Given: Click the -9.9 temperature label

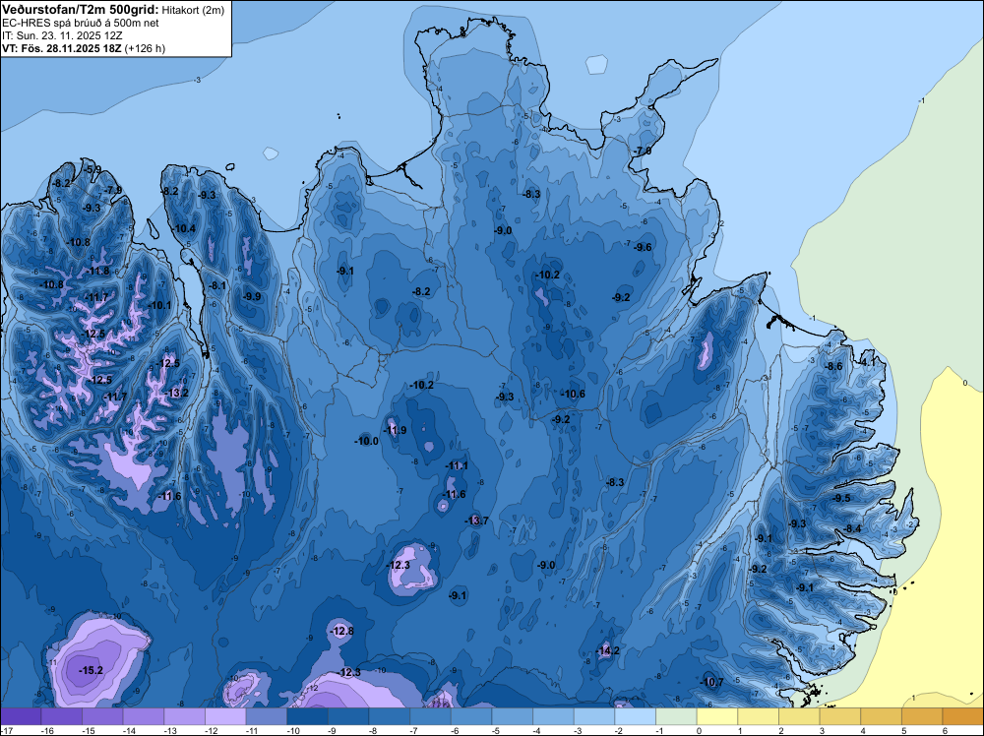Looking at the screenshot, I should (x=252, y=296).
